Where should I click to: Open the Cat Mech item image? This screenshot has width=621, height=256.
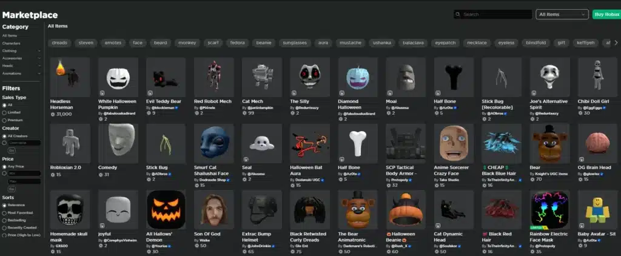(262, 77)
